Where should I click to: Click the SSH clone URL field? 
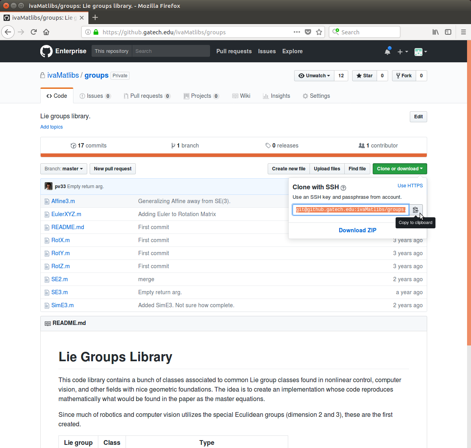coord(350,210)
